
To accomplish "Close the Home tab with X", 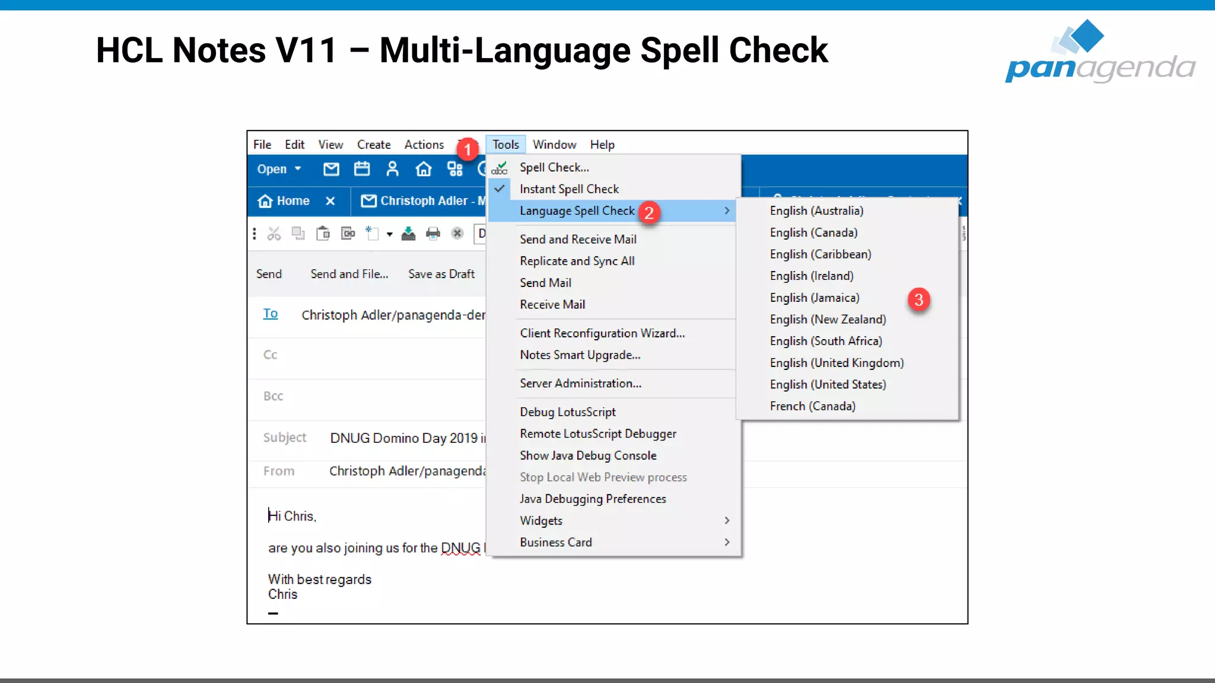I will tap(330, 201).
